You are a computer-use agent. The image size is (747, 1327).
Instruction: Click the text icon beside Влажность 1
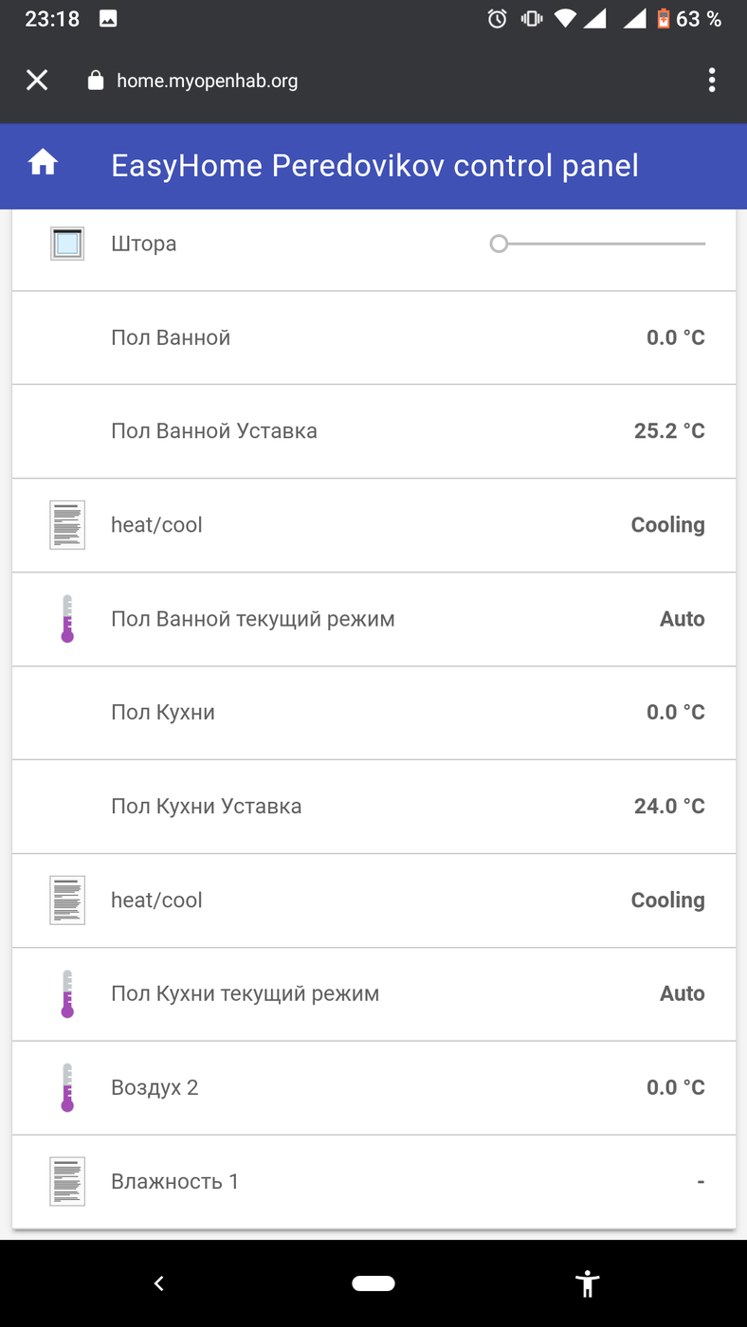(67, 1181)
